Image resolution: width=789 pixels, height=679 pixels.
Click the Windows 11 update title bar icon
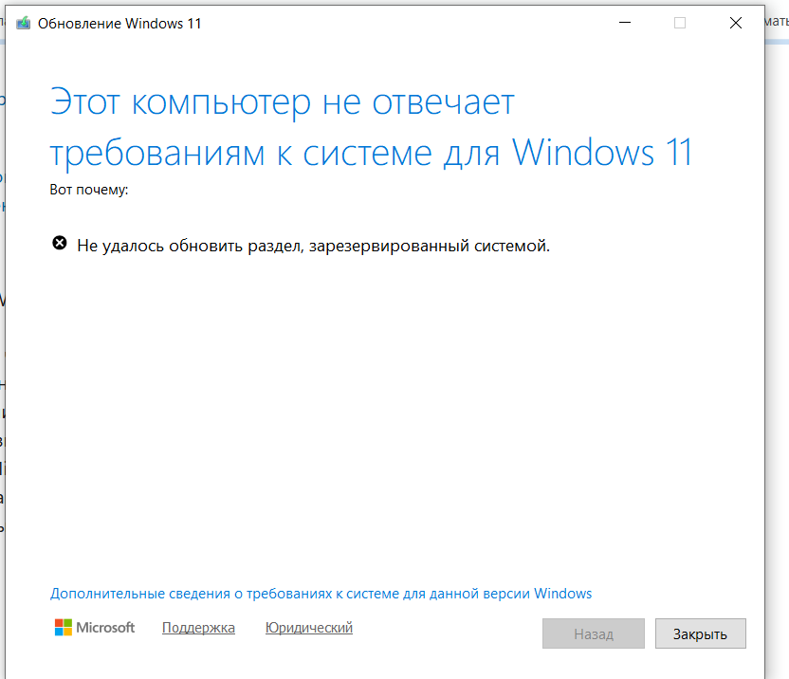point(23,23)
